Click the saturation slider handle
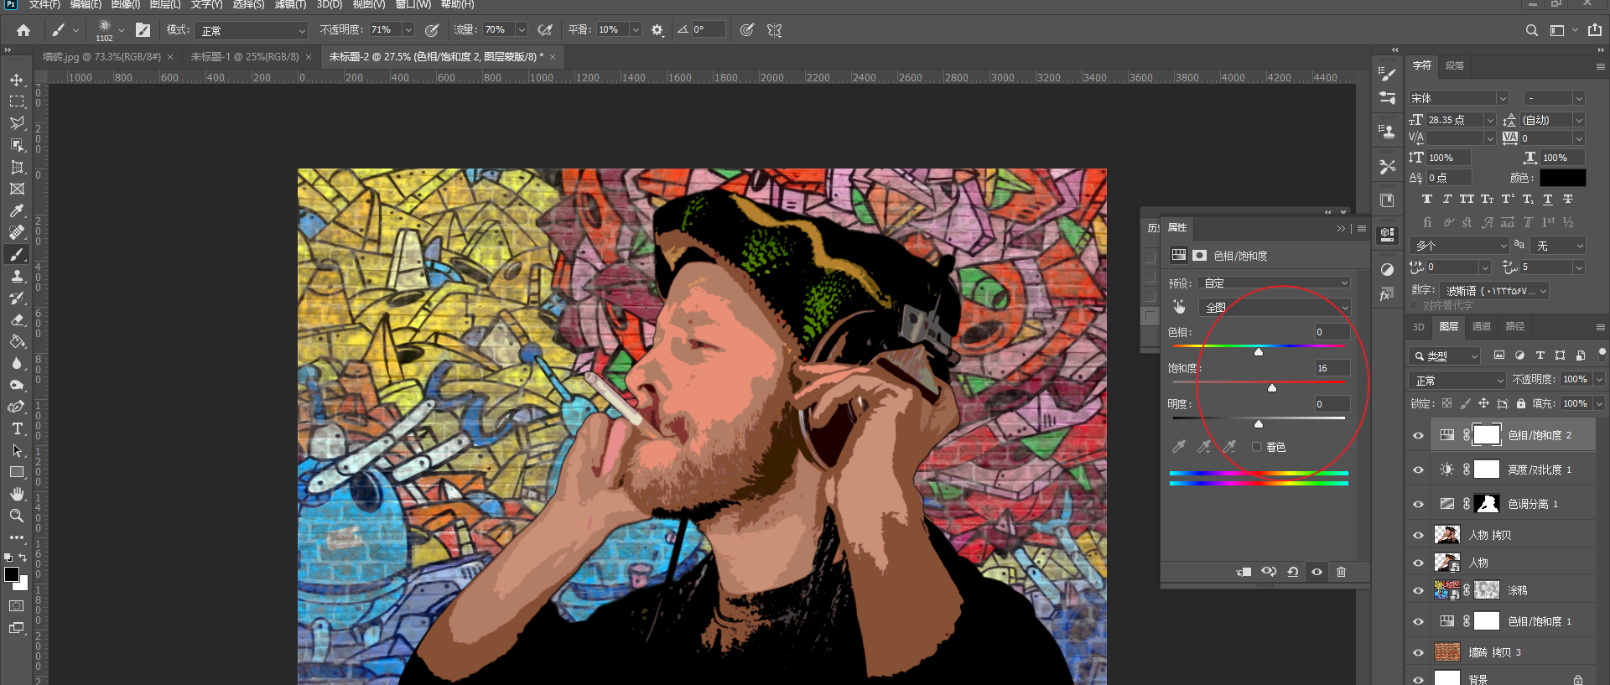 coord(1272,387)
